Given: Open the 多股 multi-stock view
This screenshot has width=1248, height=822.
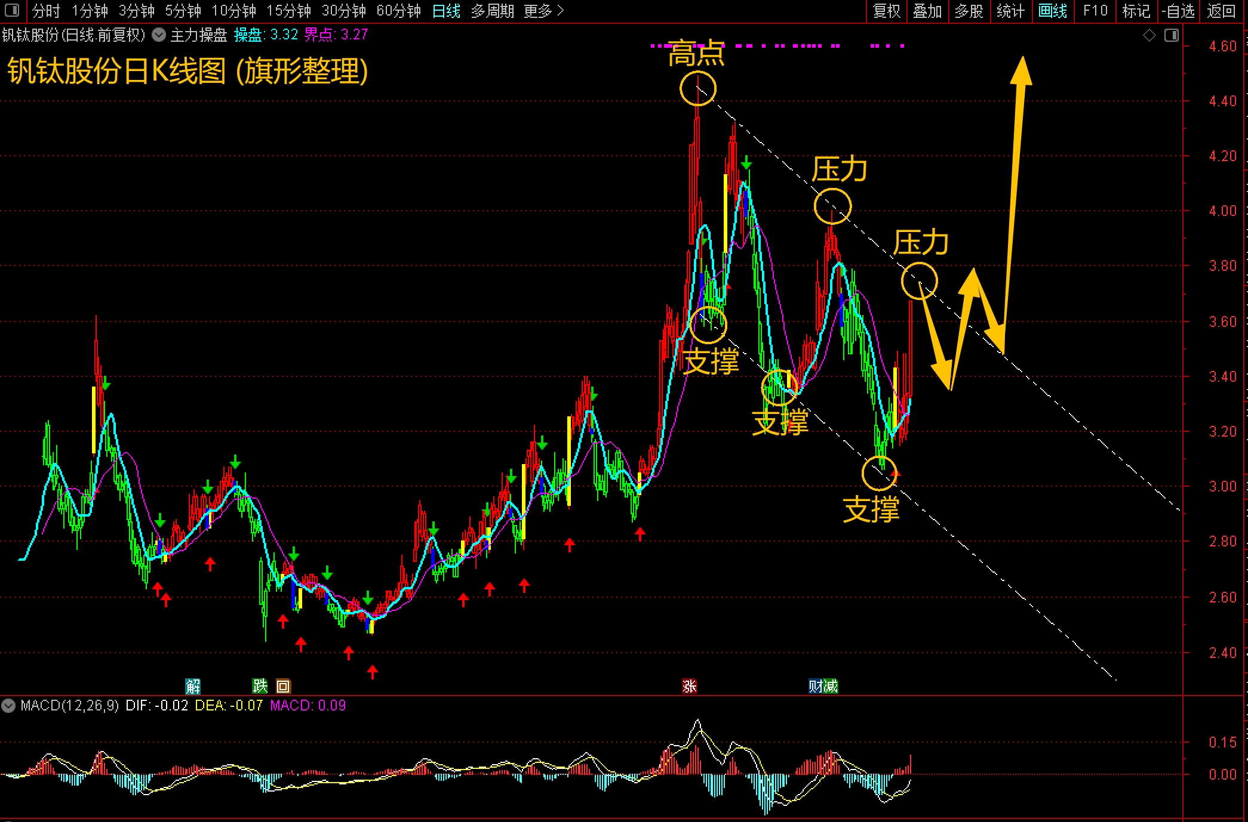Looking at the screenshot, I should click(x=969, y=11).
